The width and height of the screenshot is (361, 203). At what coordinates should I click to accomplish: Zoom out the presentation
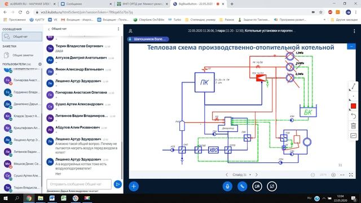point(312,175)
